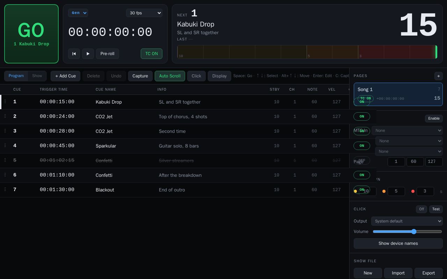Viewport: 447px width, 279px height.
Task: Click the 'Guitar solo, 8 bars' info cell
Action: click(x=179, y=146)
